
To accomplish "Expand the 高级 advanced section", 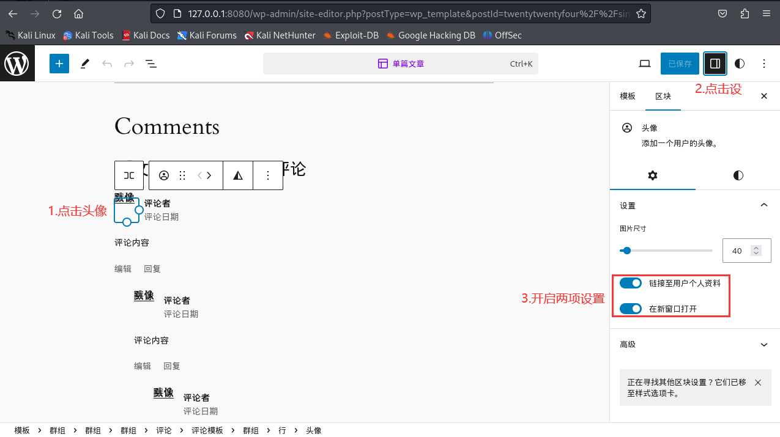I will (695, 345).
